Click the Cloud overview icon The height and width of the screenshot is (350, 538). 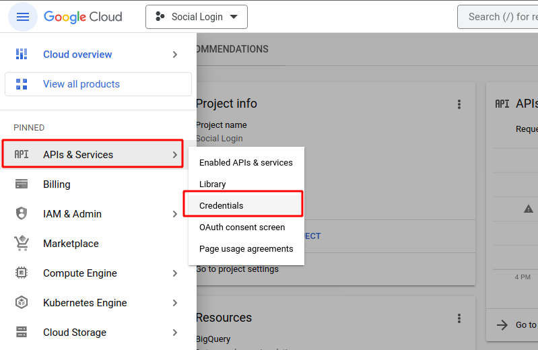(x=22, y=55)
